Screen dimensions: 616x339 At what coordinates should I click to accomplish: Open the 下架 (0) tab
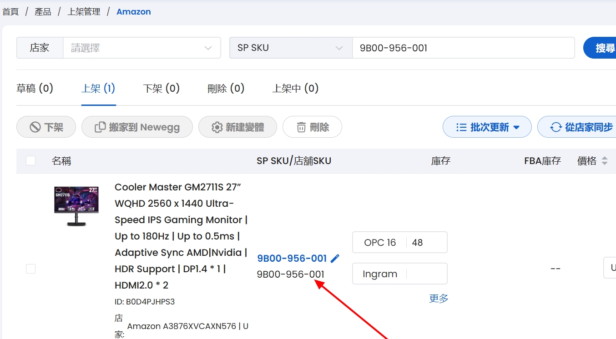162,88
